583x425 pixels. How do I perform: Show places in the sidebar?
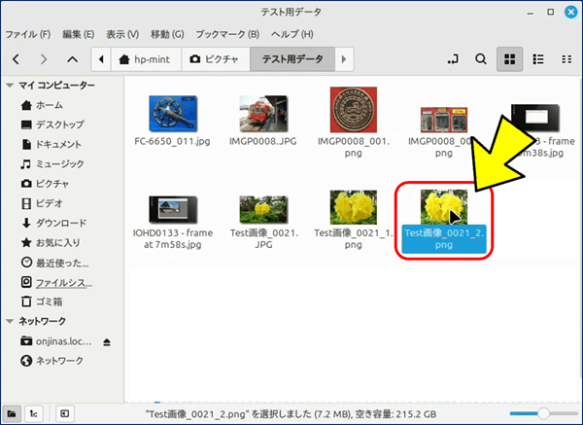(x=12, y=412)
